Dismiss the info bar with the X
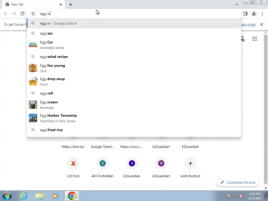Image resolution: width=268 pixels, height=201 pixels. [x=262, y=24]
